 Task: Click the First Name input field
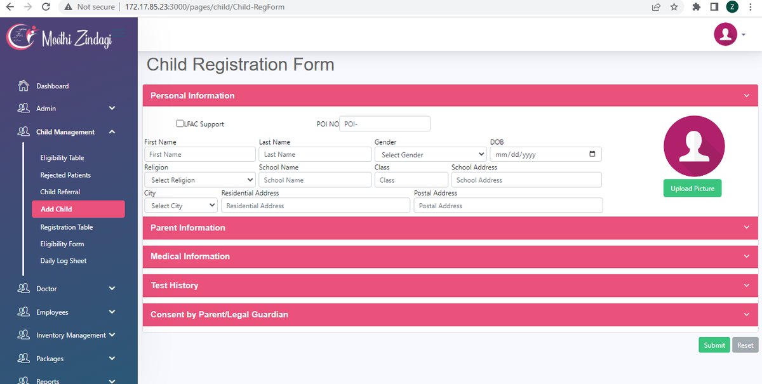coord(200,154)
